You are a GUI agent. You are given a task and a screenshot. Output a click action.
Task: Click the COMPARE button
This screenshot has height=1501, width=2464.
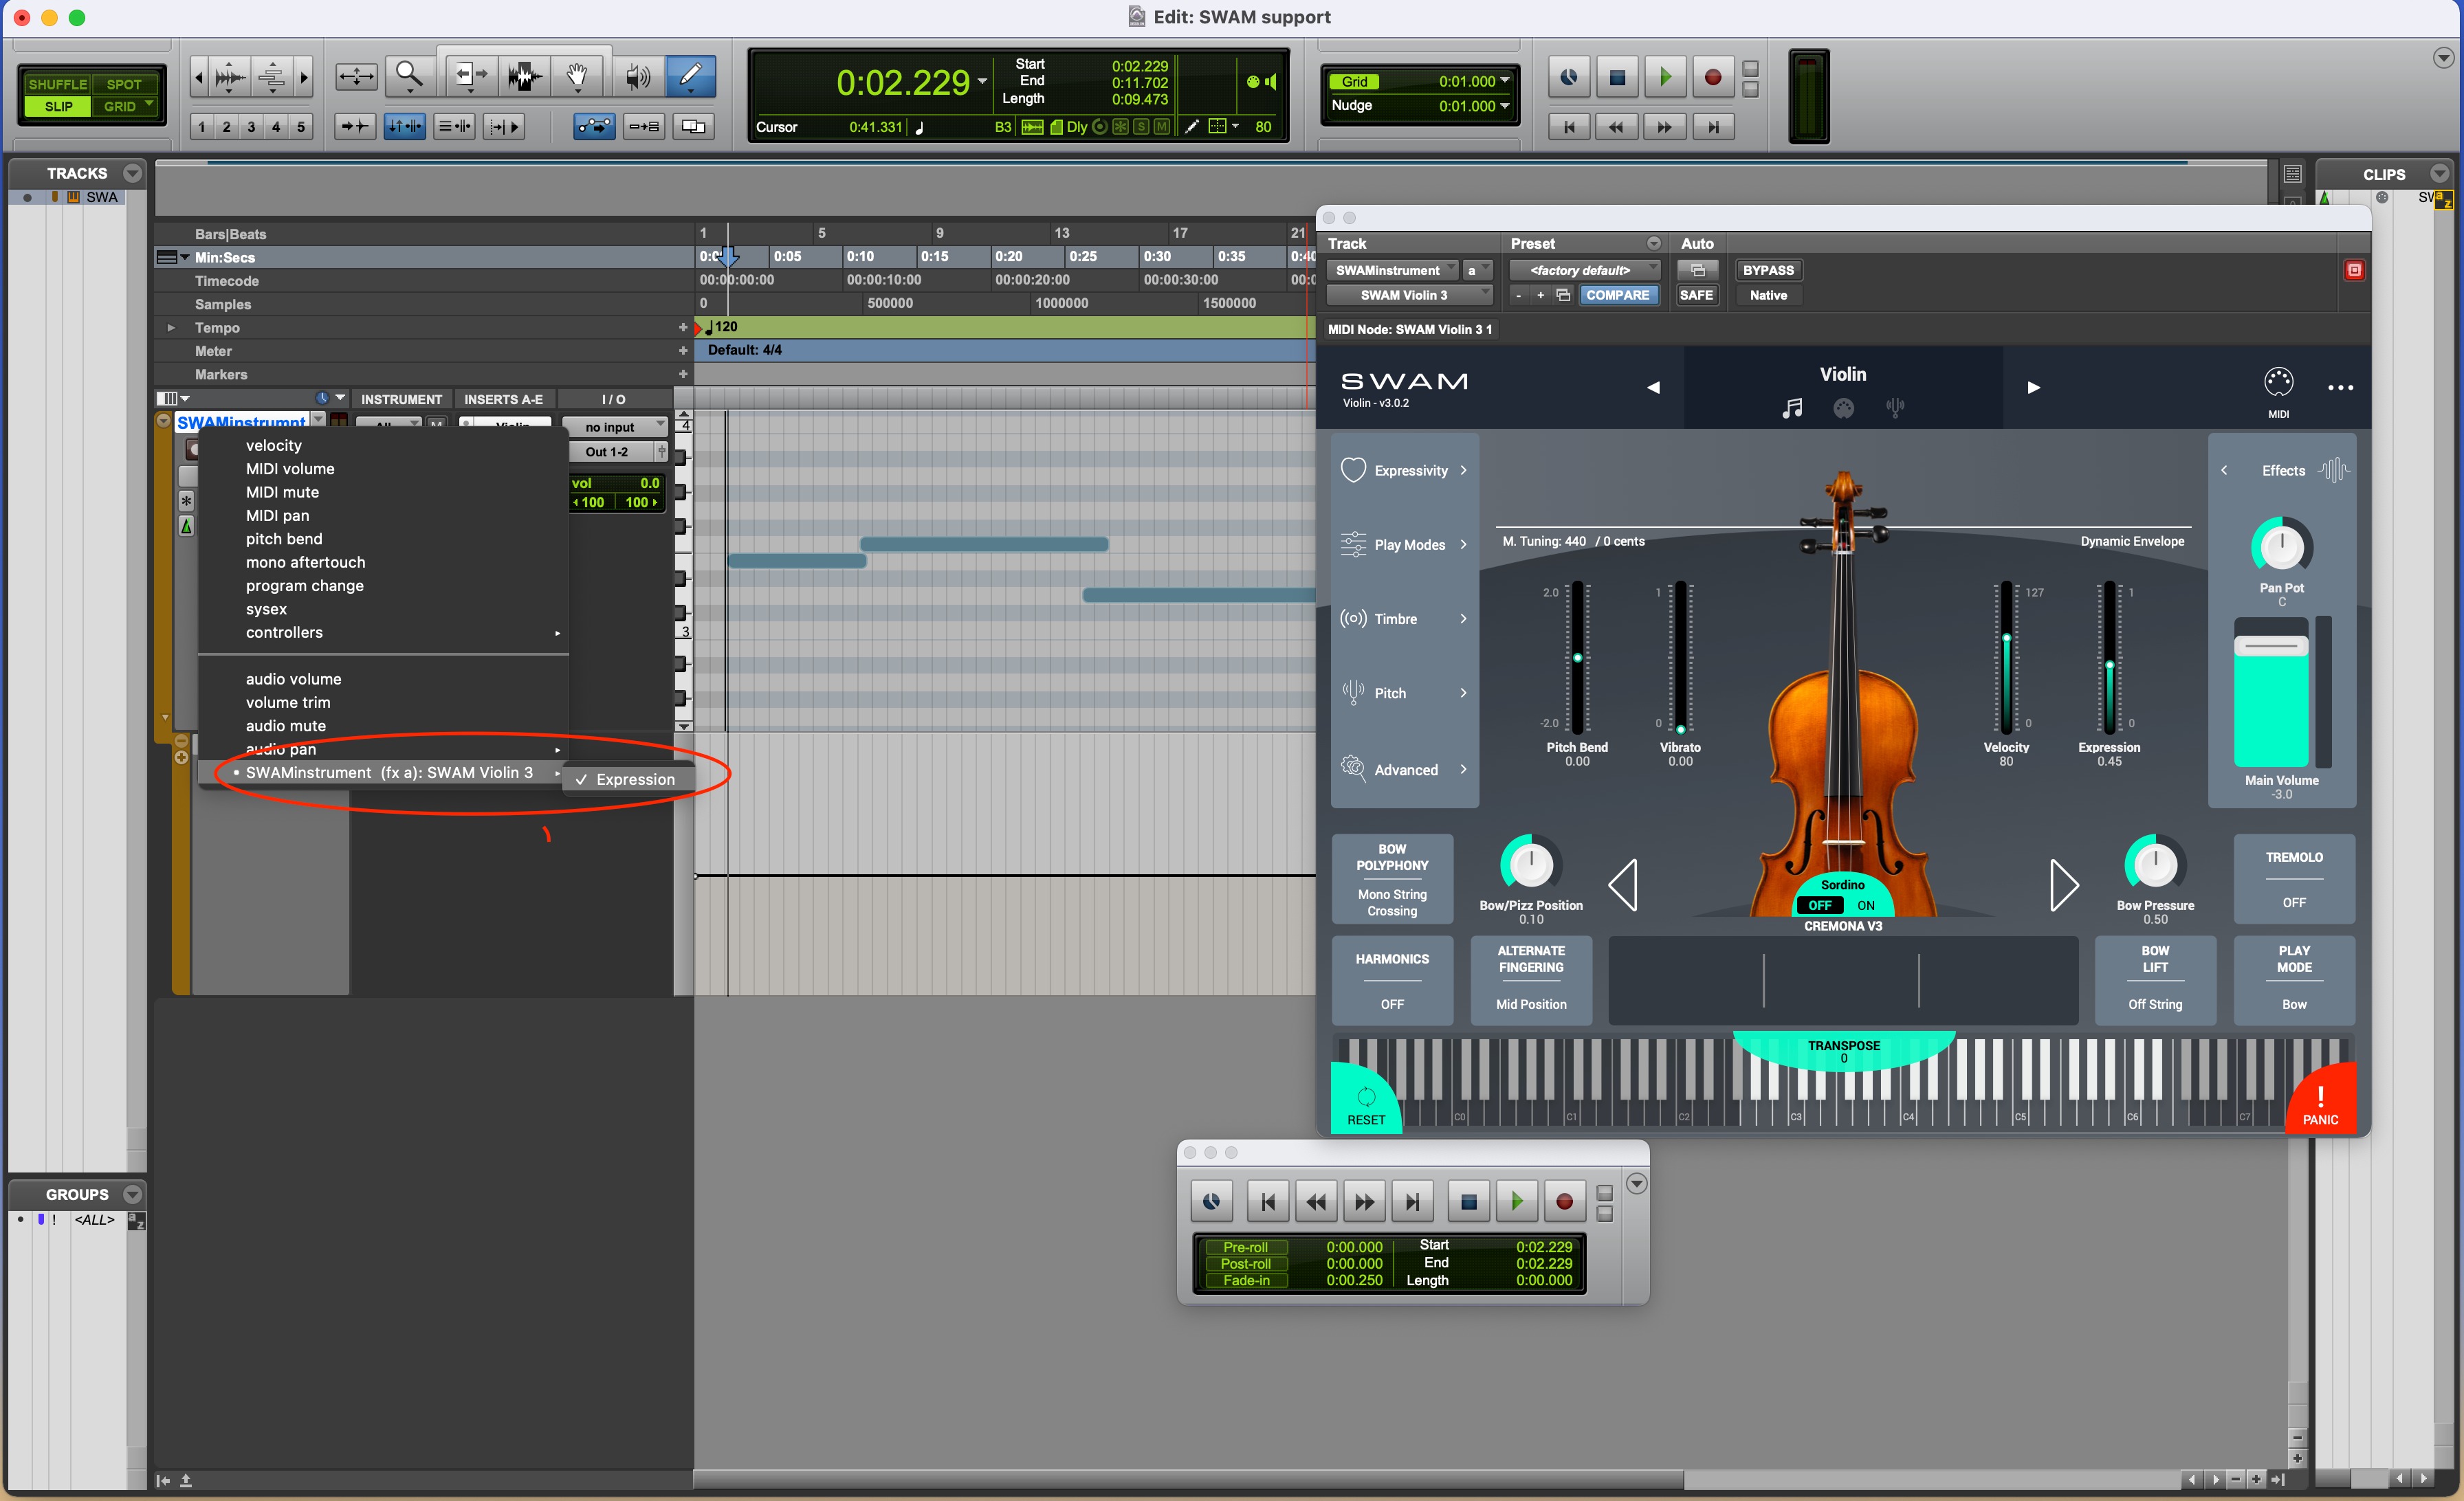pos(1616,295)
